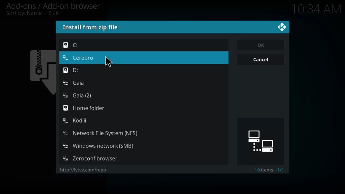345x194 pixels.
Task: Click the OK button
Action: [x=261, y=45]
